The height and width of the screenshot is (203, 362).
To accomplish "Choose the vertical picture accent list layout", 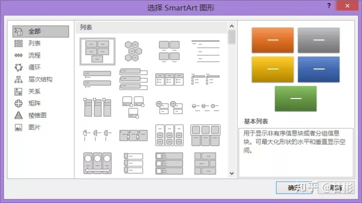I will tap(169, 163).
